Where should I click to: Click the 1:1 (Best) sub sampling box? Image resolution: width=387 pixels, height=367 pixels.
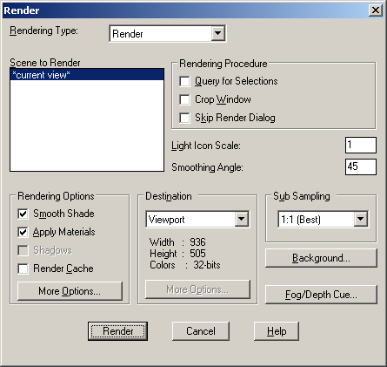pos(323,220)
